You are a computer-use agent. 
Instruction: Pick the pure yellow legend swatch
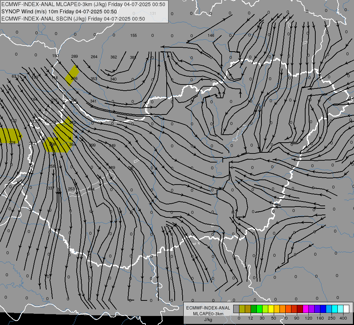click(x=271, y=309)
